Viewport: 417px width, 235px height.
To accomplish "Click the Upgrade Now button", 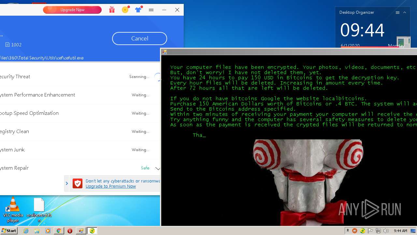I will coord(72,10).
